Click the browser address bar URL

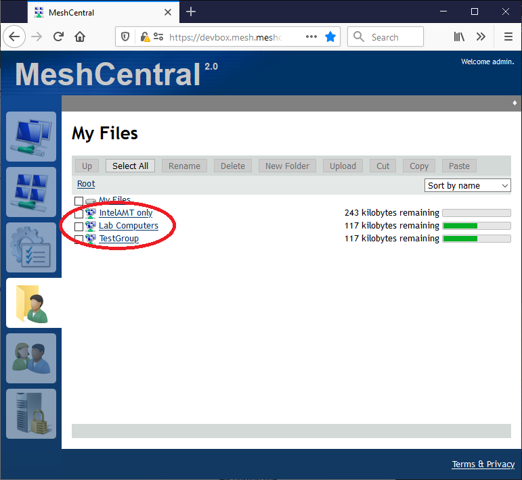pos(225,37)
